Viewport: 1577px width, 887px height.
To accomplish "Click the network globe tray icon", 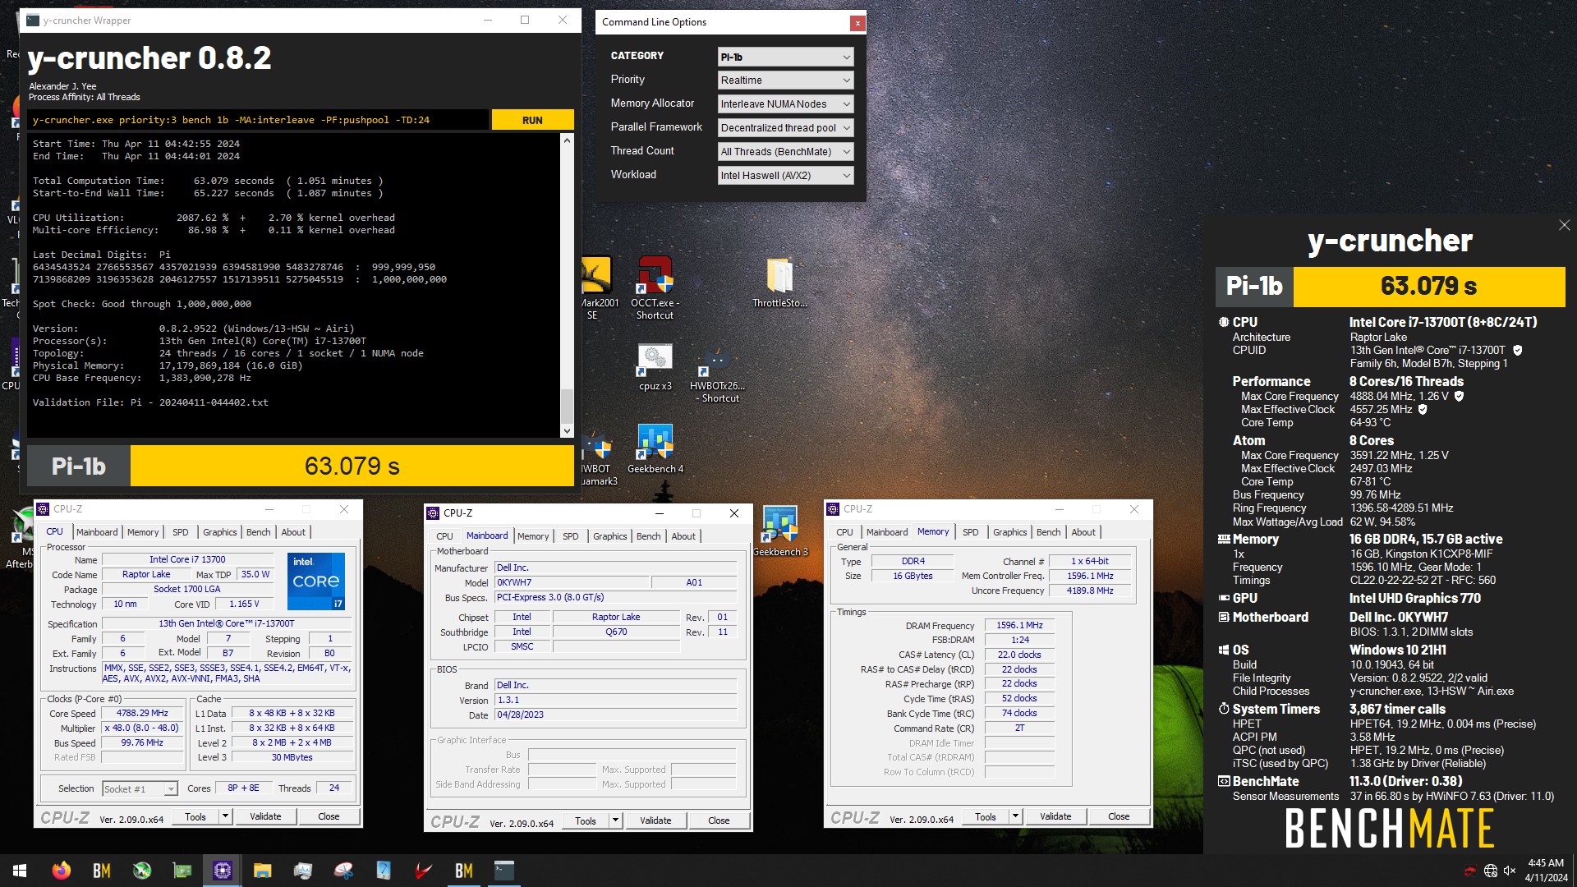I will coord(1490,871).
